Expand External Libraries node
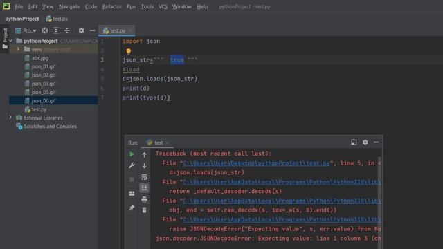Viewport: 443px width, 249px height. tap(10, 117)
